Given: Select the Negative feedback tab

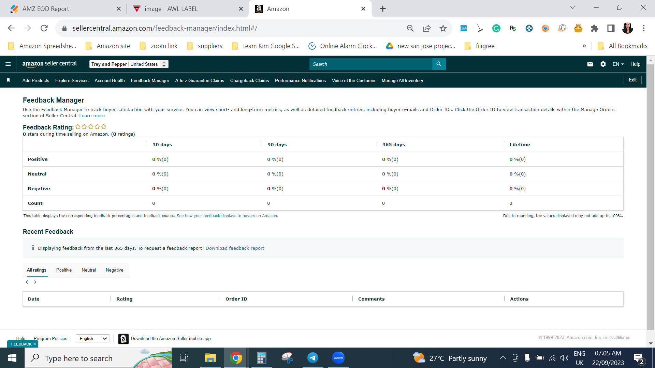Looking at the screenshot, I should click(115, 270).
